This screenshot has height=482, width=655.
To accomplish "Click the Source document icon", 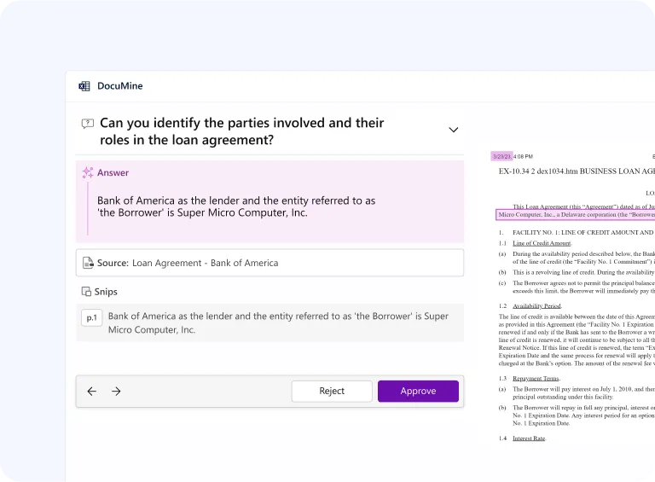I will tap(87, 264).
